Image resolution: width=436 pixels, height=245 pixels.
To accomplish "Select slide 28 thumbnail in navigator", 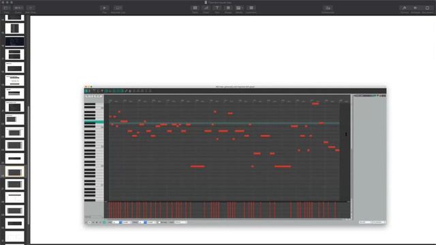I will [14, 197].
